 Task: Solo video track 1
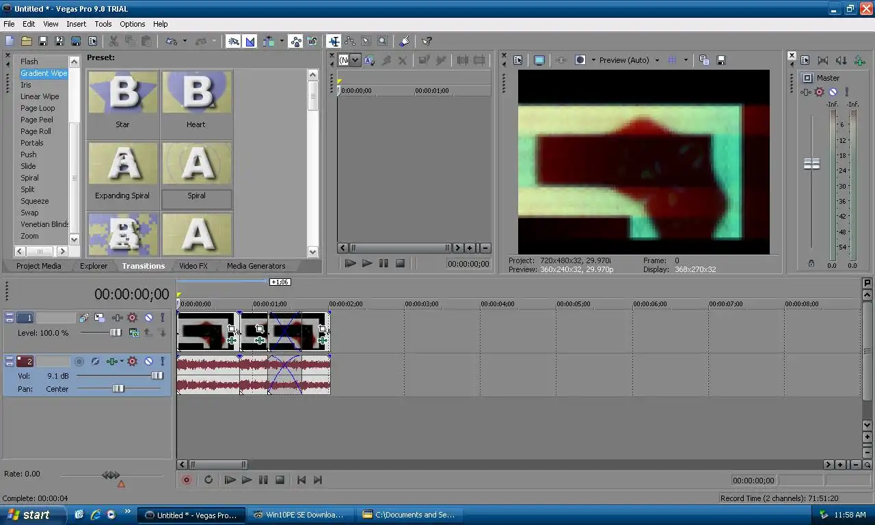tap(162, 318)
